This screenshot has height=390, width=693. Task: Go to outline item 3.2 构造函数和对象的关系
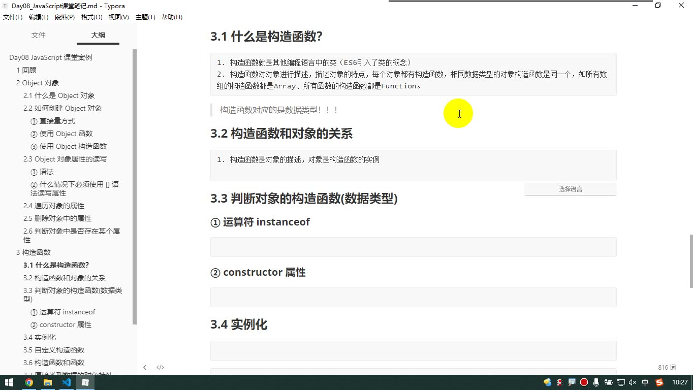click(x=65, y=278)
